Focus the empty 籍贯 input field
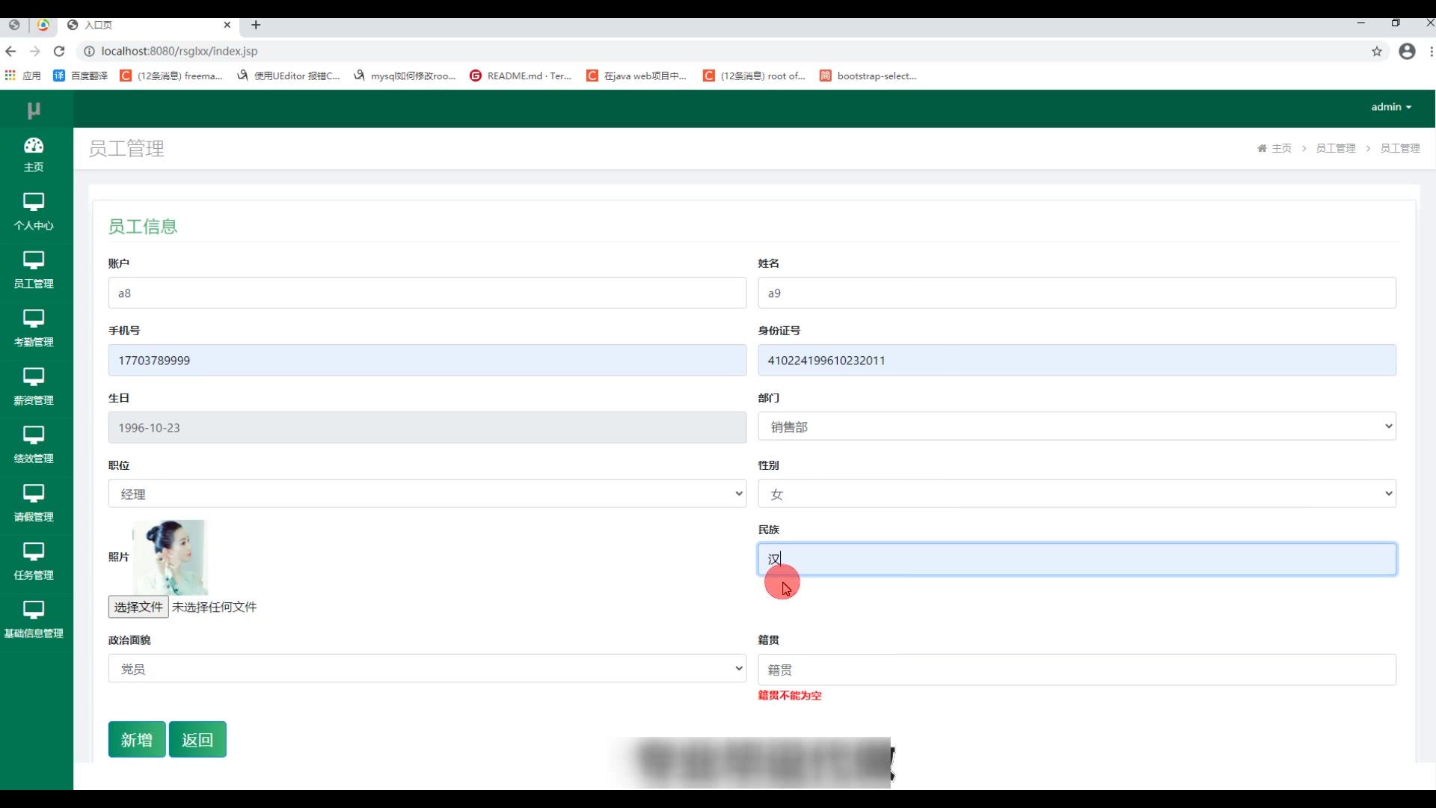This screenshot has height=808, width=1436. 1076,670
